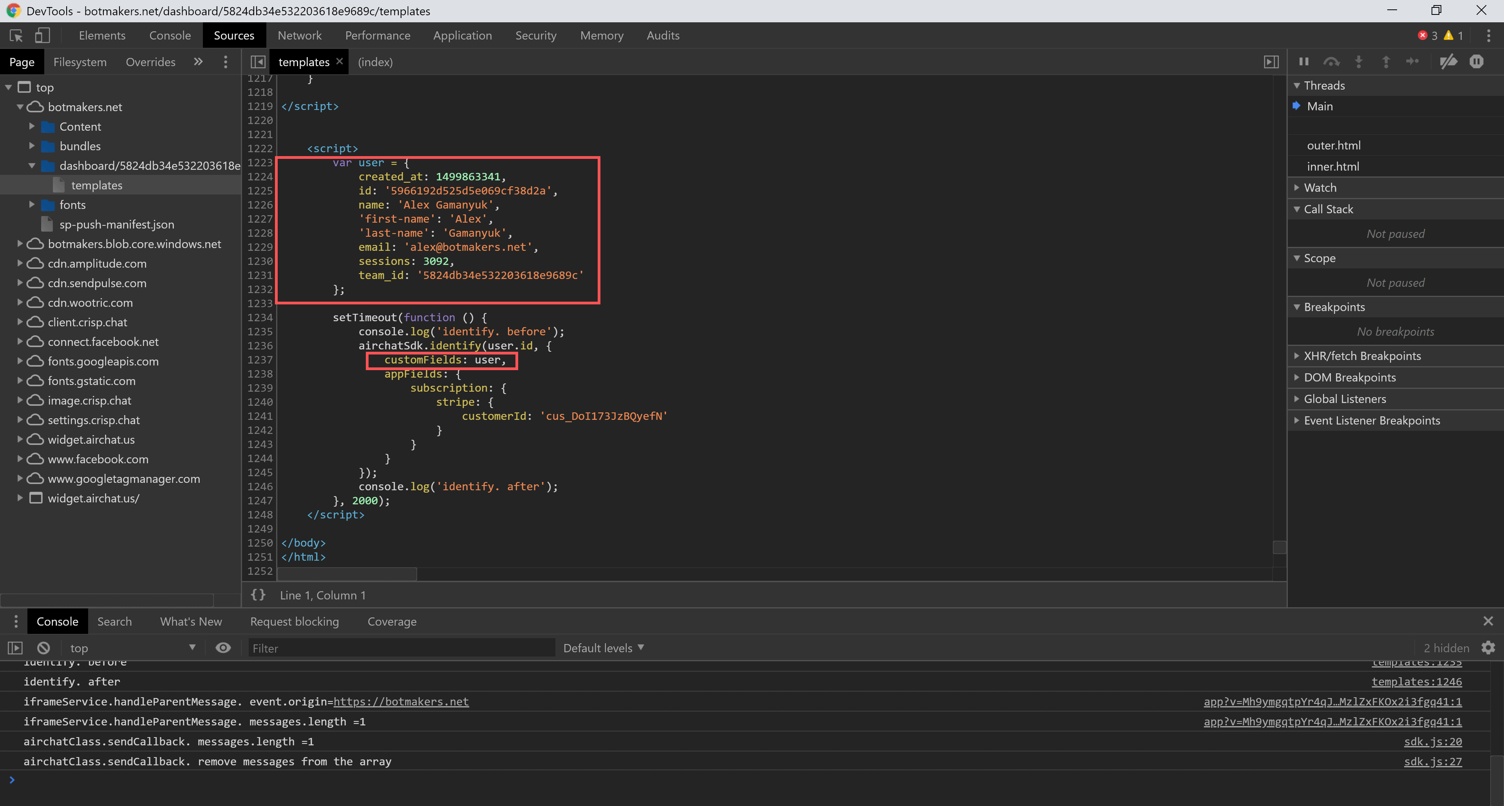This screenshot has height=806, width=1504.
Task: Open the navigator pane three-dot menu
Action: coord(225,62)
